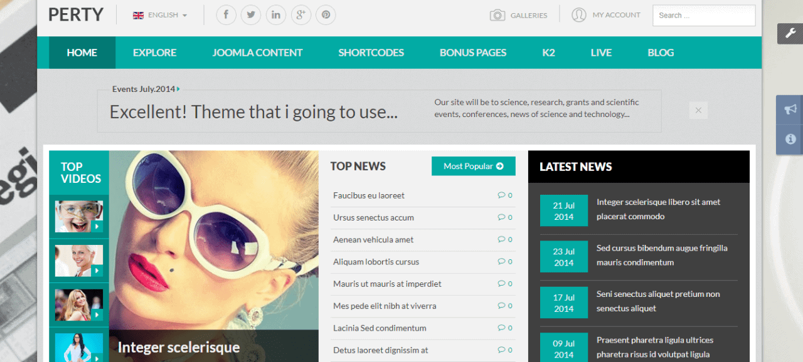803x362 pixels.
Task: Open comments for Lacinia Sed condimentum
Action: coord(506,328)
